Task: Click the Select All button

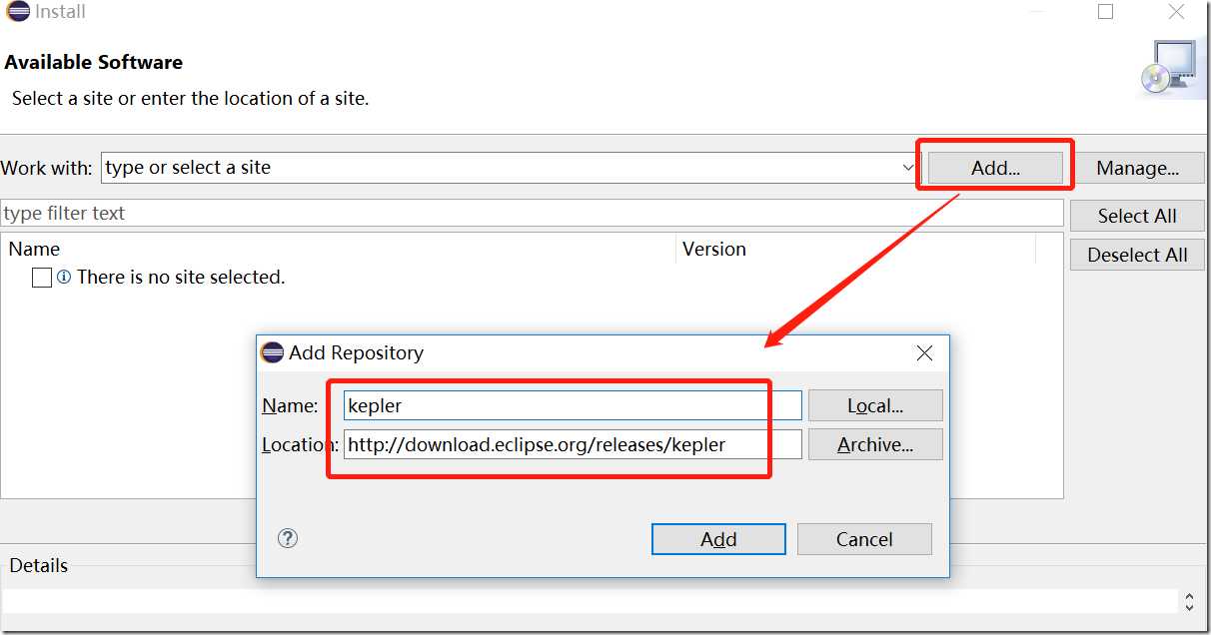Action: tap(1137, 216)
